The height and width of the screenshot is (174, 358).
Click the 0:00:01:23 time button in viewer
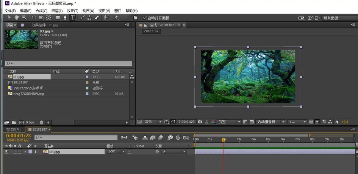tap(187, 122)
